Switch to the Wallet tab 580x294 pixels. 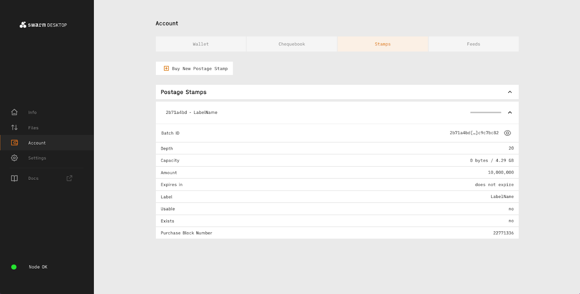click(x=201, y=44)
